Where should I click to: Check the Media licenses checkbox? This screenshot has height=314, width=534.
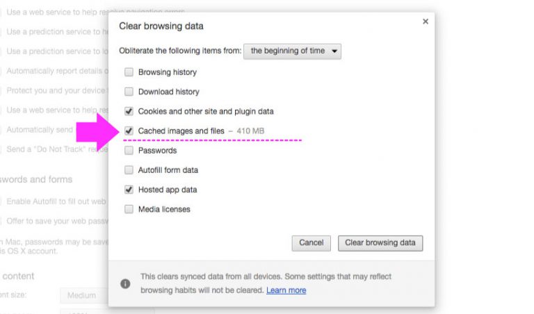pyautogui.click(x=129, y=209)
